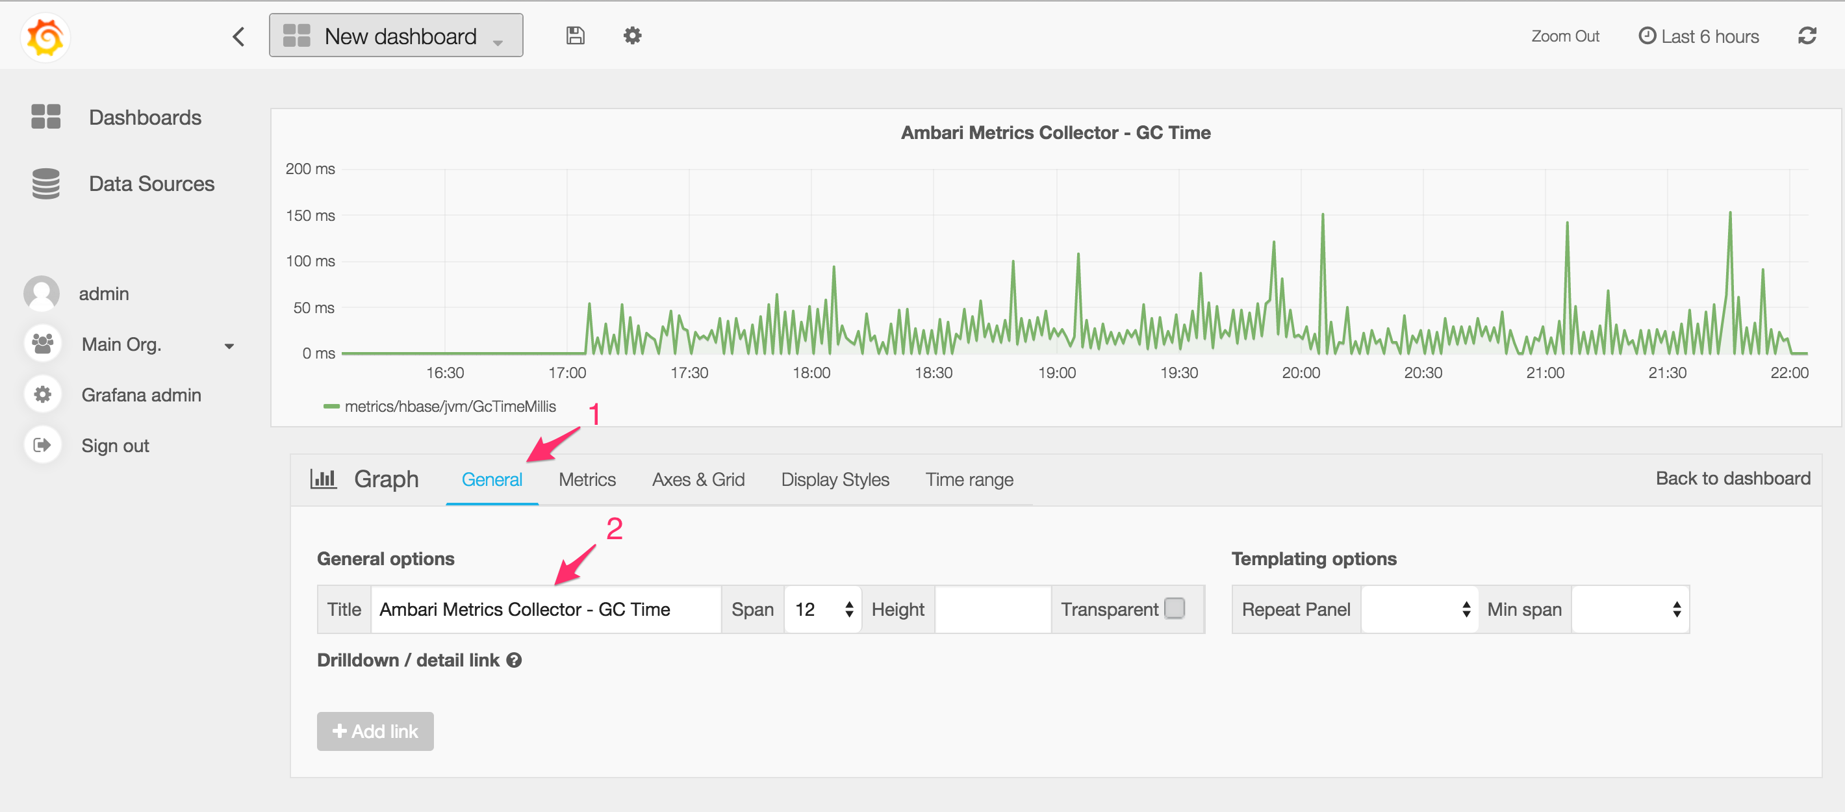Open the Main Org. dropdown
Screen dimensions: 1845x812
(229, 346)
